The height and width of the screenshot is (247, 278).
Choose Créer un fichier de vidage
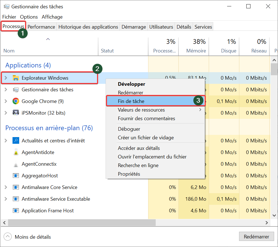click(155, 137)
